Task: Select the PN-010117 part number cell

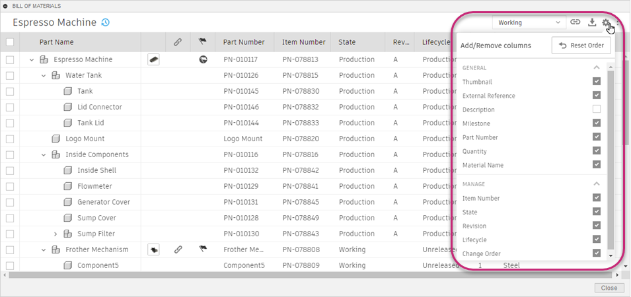Action: (241, 59)
